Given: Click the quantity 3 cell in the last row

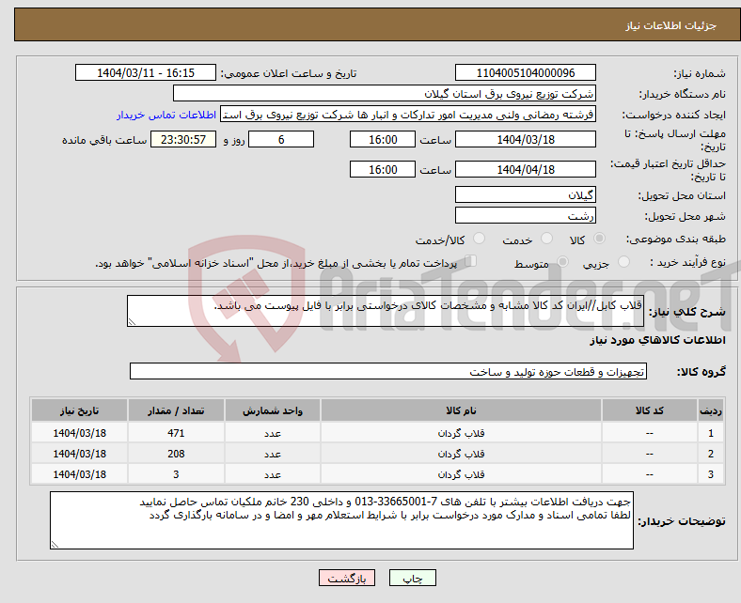Looking at the screenshot, I should point(176,474).
